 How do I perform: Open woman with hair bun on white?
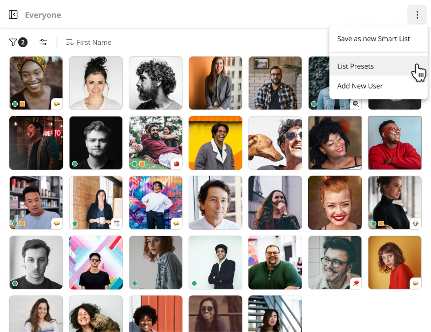96,83
